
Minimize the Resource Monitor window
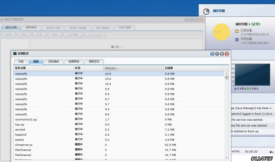(x=217, y=54)
